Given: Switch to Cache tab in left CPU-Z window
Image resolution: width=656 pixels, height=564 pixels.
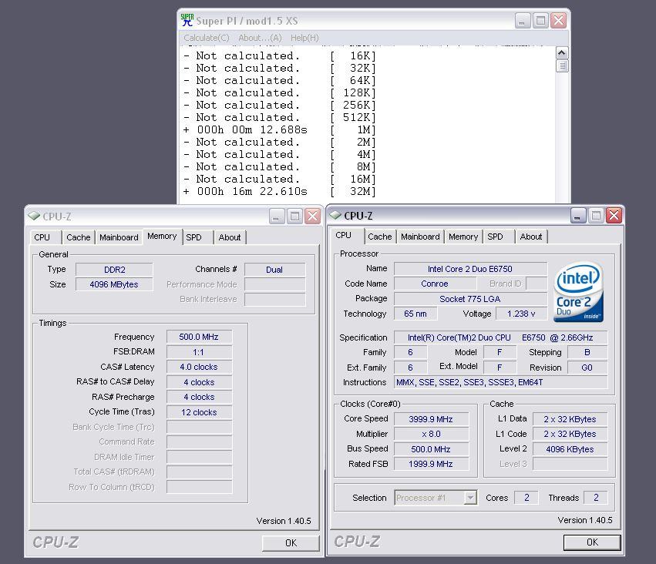Looking at the screenshot, I should [78, 237].
